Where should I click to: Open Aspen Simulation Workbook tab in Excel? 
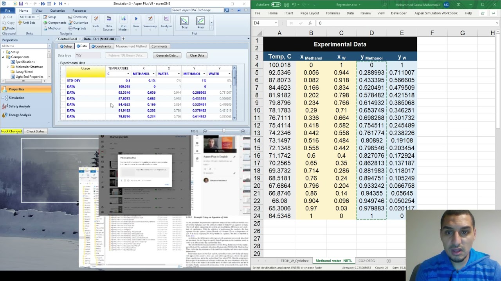tap(436, 13)
